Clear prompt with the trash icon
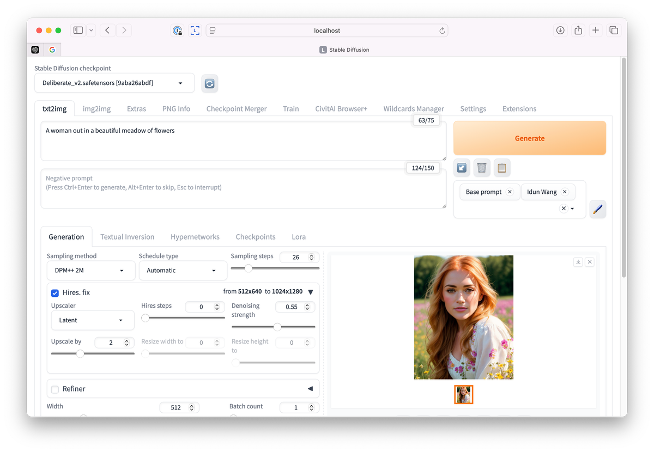Image resolution: width=654 pixels, height=452 pixels. pyautogui.click(x=482, y=168)
